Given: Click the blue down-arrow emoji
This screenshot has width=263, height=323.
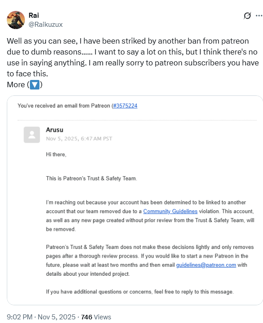Looking at the screenshot, I should pos(35,84).
